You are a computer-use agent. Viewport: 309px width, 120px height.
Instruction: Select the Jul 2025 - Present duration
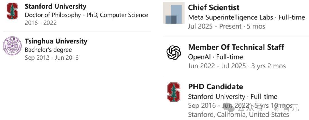(x=226, y=27)
